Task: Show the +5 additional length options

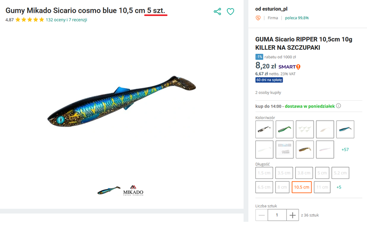Action: 339,187
